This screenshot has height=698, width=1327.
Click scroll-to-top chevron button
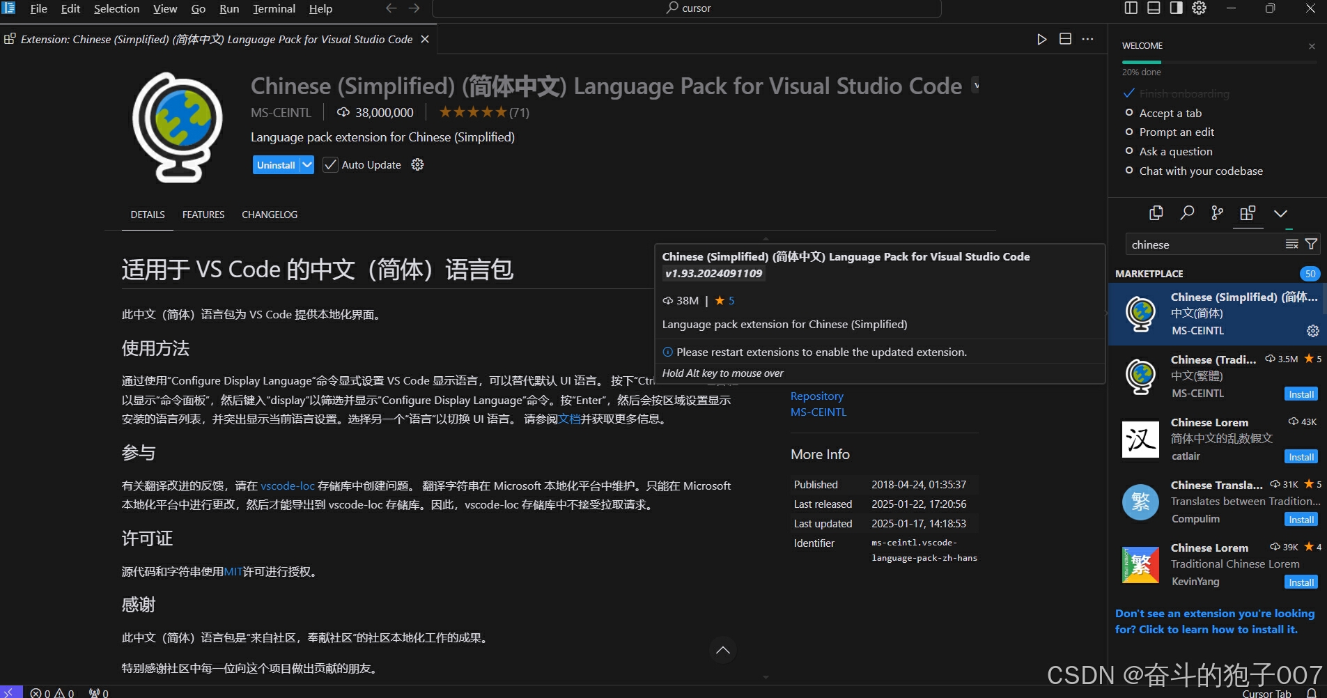pyautogui.click(x=723, y=650)
